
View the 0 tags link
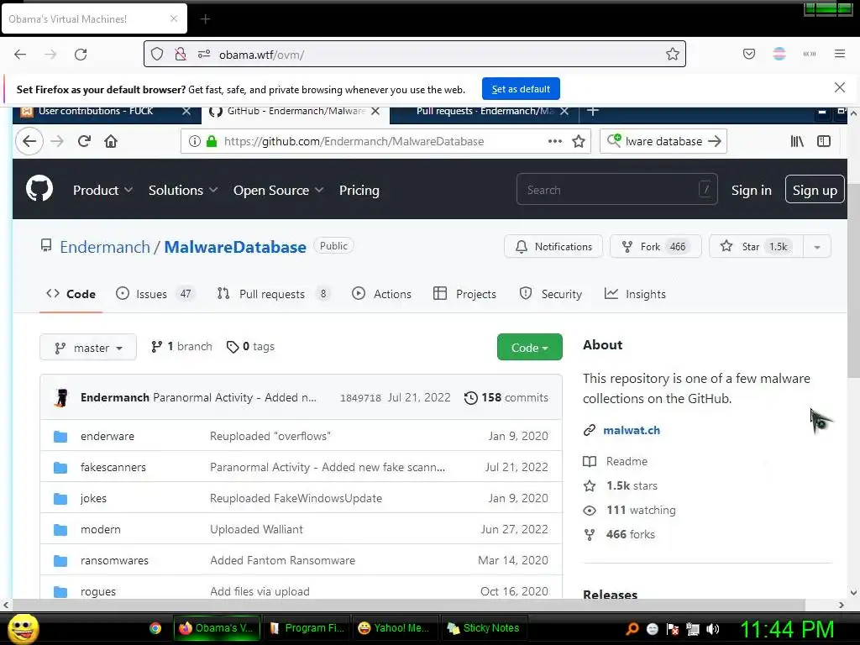pyautogui.click(x=250, y=347)
